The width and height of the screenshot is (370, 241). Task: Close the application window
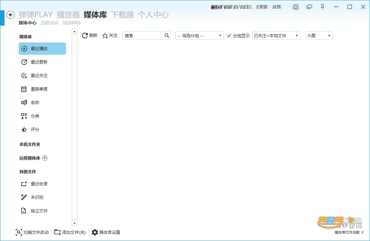click(x=363, y=7)
